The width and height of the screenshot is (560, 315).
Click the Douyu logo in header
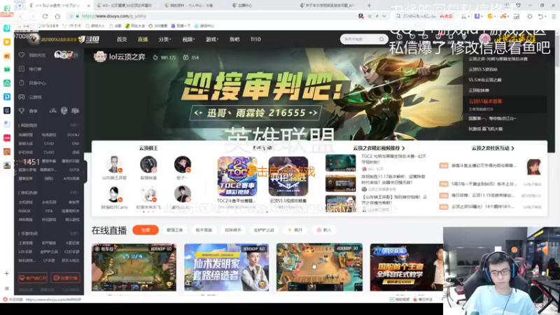coord(89,39)
